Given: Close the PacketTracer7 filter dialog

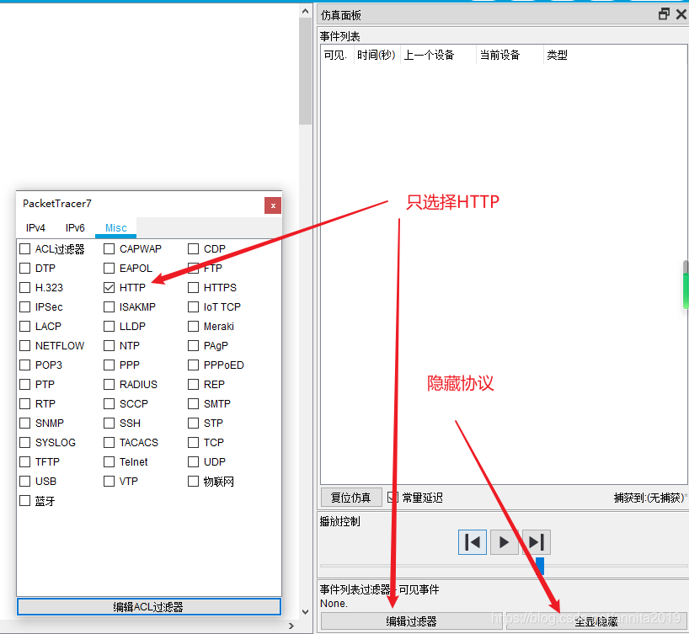Looking at the screenshot, I should [273, 205].
